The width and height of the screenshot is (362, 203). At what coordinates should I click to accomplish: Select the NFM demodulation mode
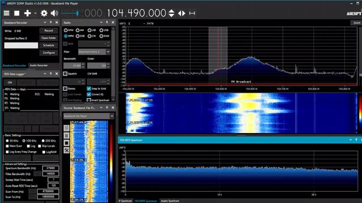(68, 30)
